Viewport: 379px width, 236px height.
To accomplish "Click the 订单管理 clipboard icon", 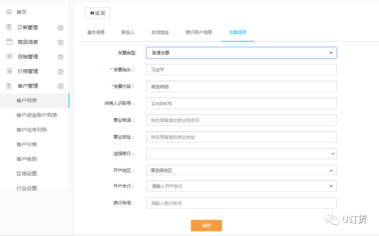I will [9, 27].
